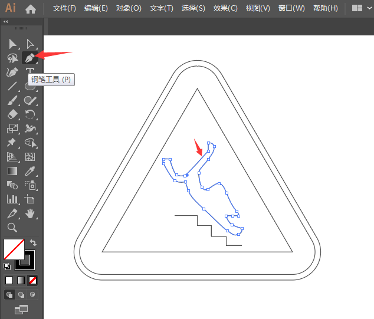
Task: Pick the Rotate tool
Action: 30,114
